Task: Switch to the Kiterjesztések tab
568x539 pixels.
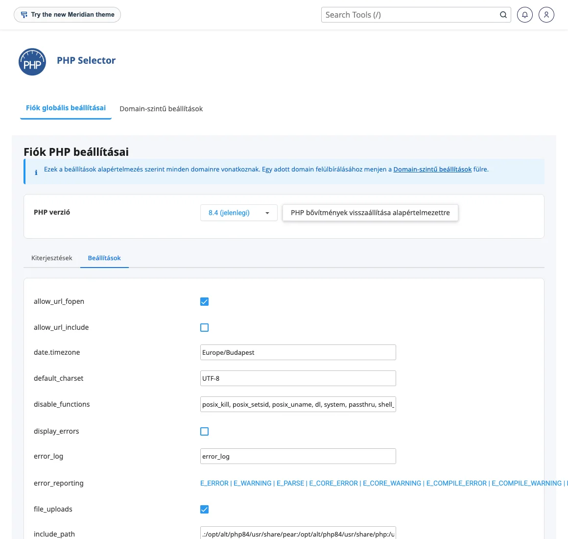Action: tap(52, 258)
